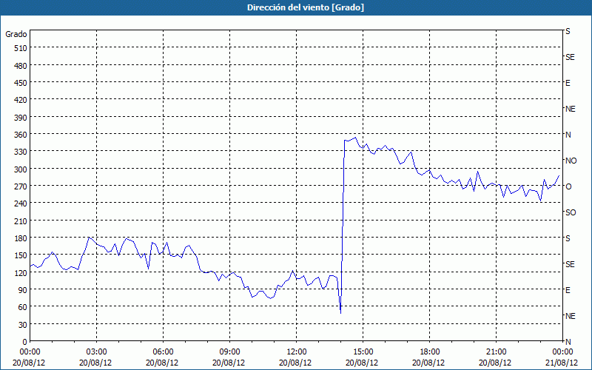Viewport: 592px width, 370px height.
Task: Select the 300 degree tick label
Action: 21,169
